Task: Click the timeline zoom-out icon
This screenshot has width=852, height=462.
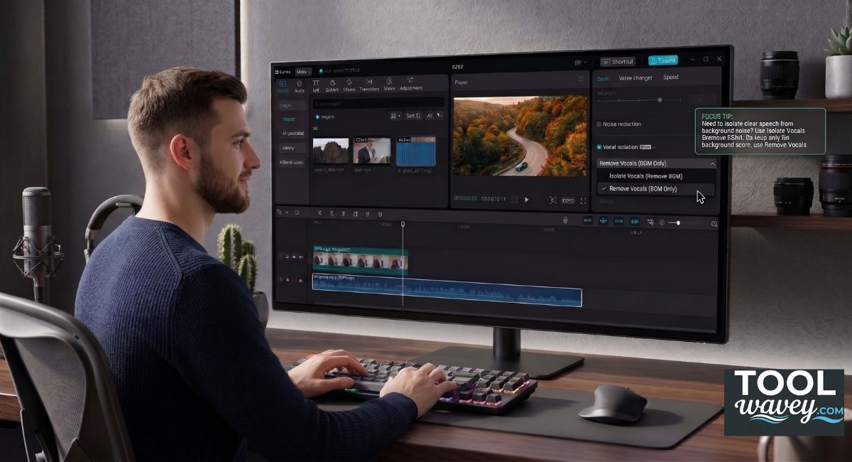Action: [662, 222]
